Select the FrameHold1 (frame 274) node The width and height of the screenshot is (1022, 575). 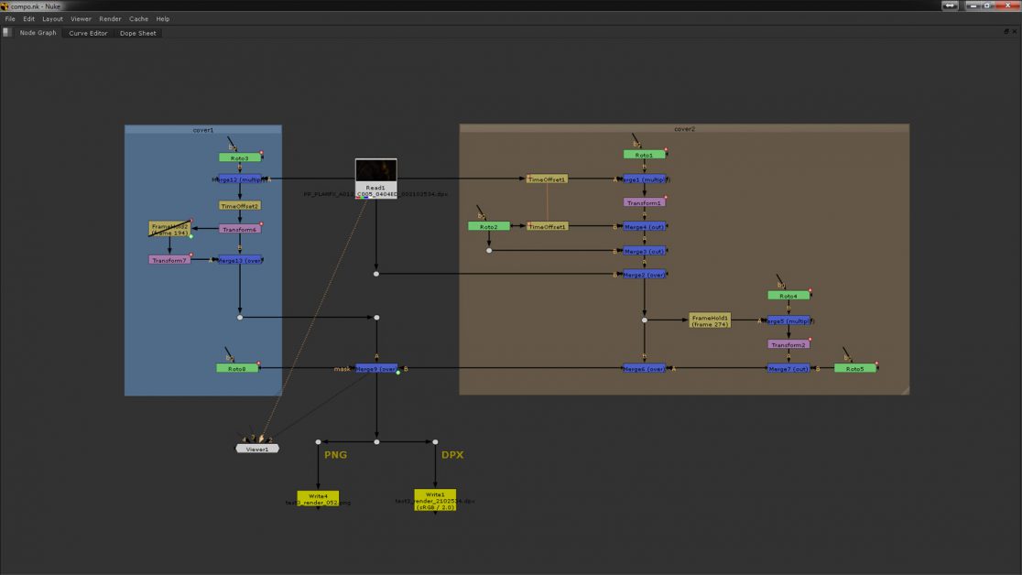tap(710, 320)
